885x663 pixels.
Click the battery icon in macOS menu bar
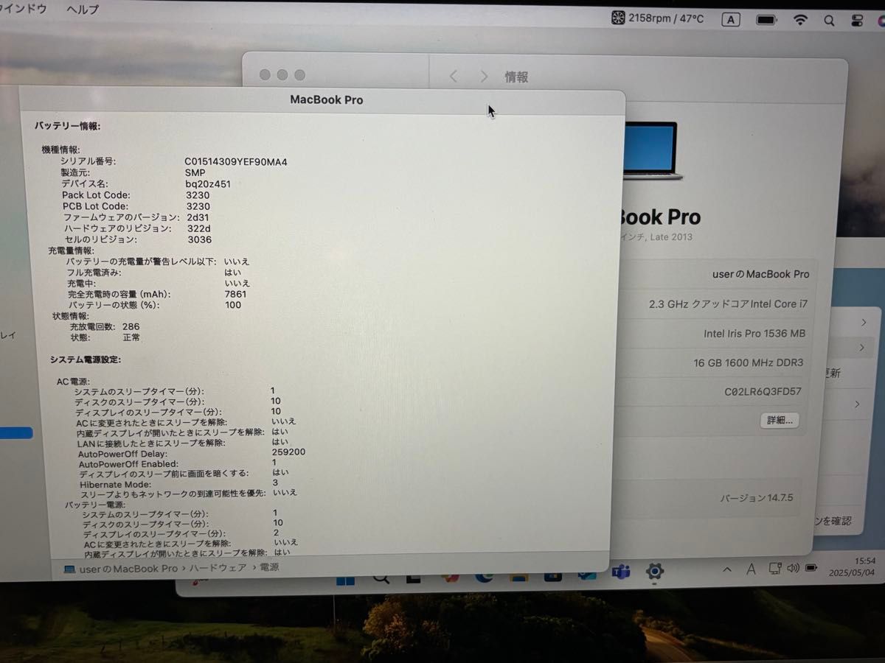[766, 20]
